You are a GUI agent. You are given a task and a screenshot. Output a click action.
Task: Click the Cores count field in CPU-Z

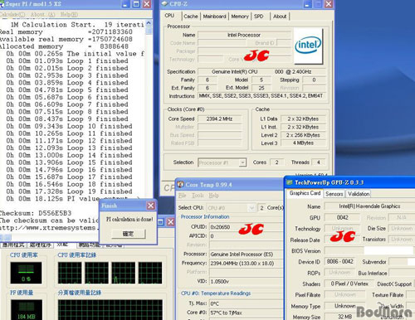pos(276,162)
